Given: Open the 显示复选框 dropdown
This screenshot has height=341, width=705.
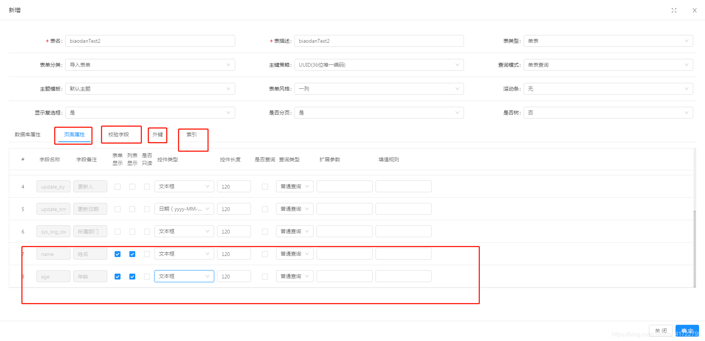Looking at the screenshot, I should click(150, 113).
